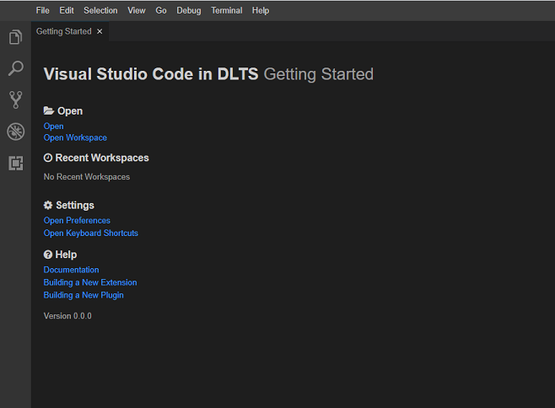Open the Selection menu
Viewport: 555px width, 408px height.
[100, 11]
